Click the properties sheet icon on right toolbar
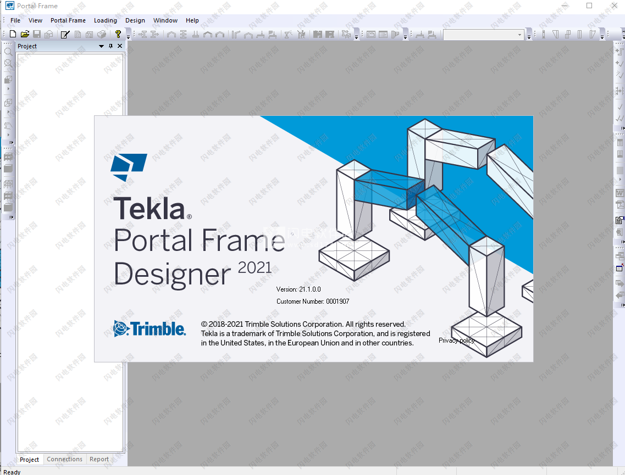Image resolution: width=625 pixels, height=475 pixels. 620,220
